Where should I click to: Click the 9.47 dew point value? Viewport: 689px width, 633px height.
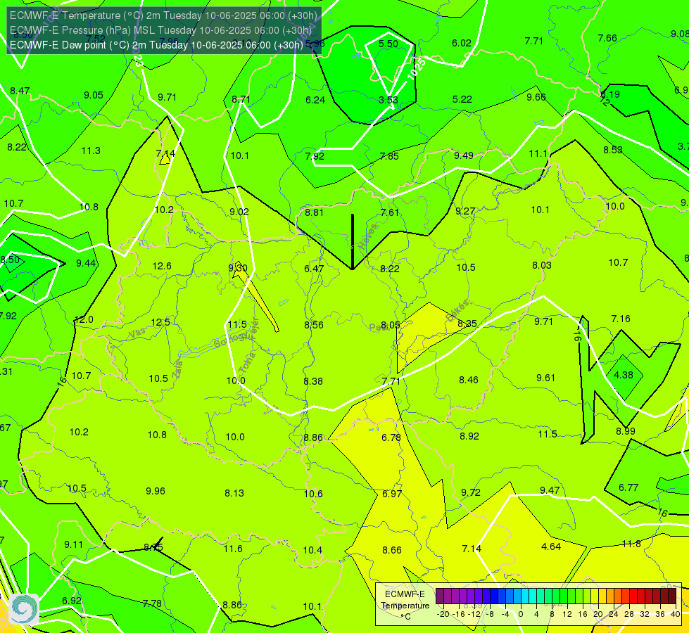550,490
